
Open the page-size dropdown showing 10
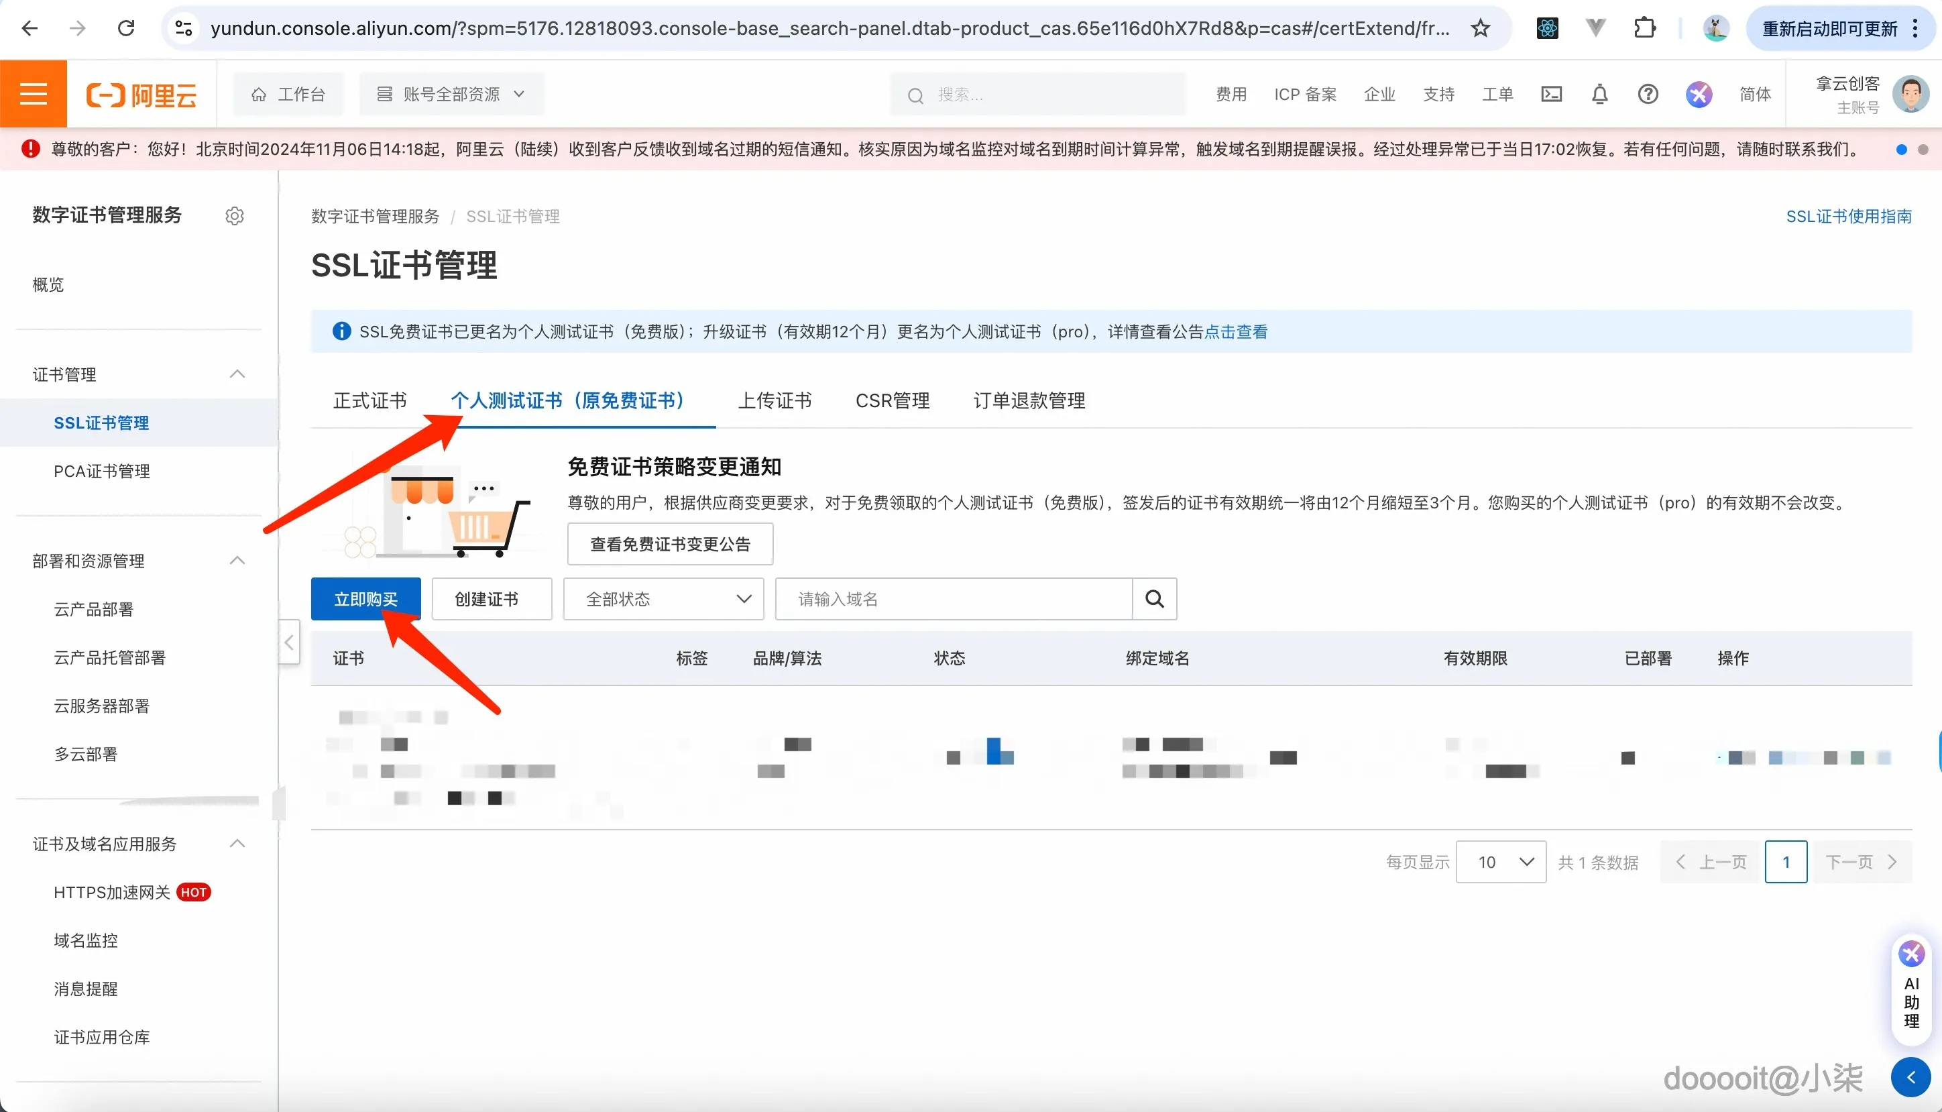point(1500,861)
